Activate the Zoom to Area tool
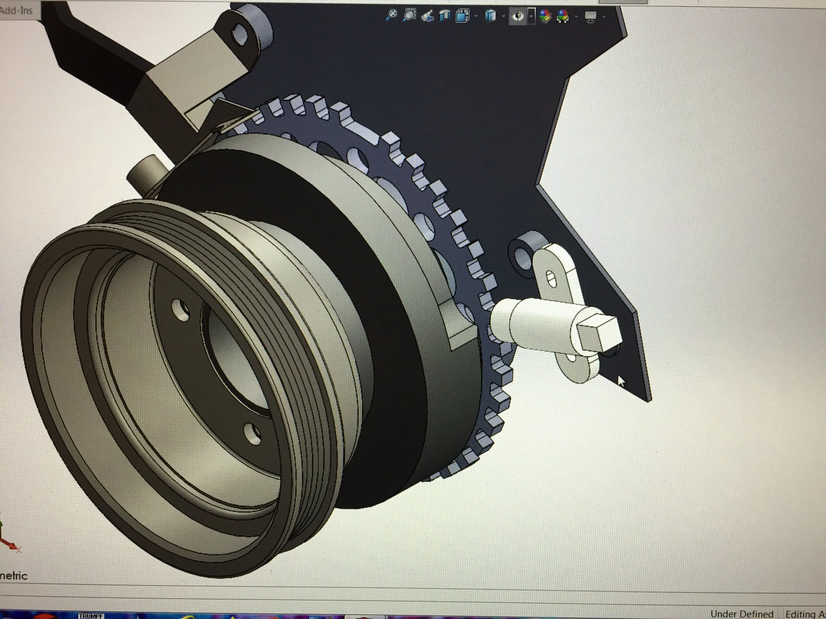Viewport: 826px width, 619px height. (409, 15)
